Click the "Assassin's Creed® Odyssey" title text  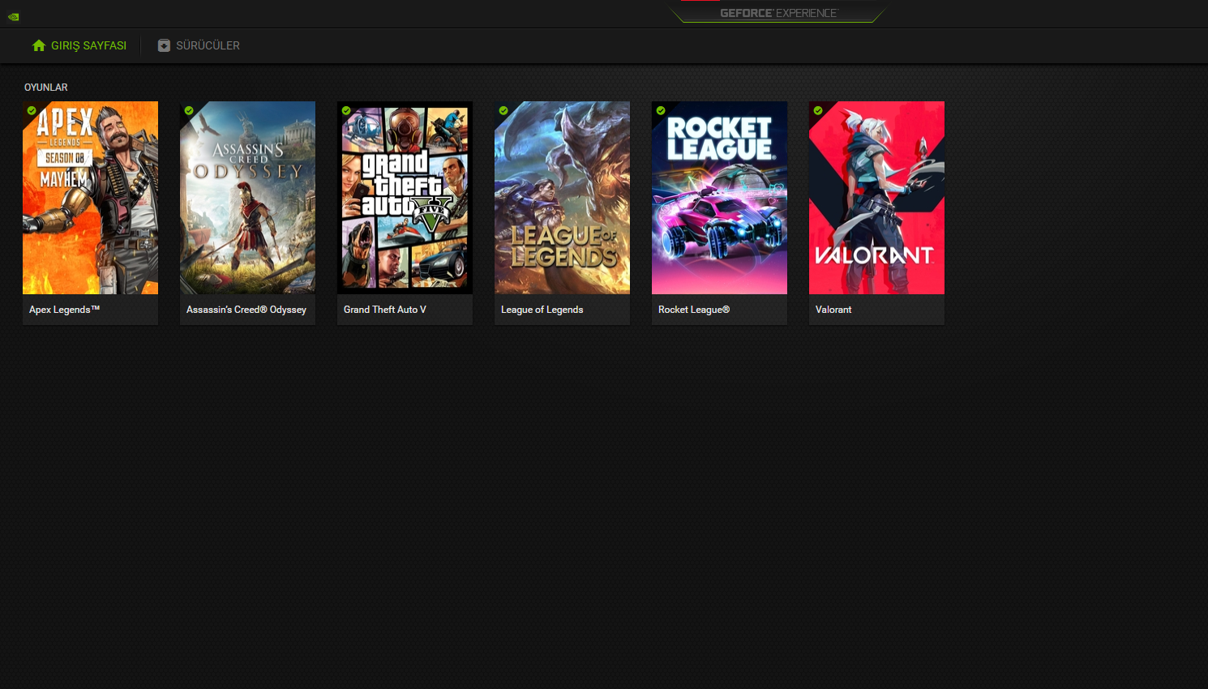pos(246,310)
